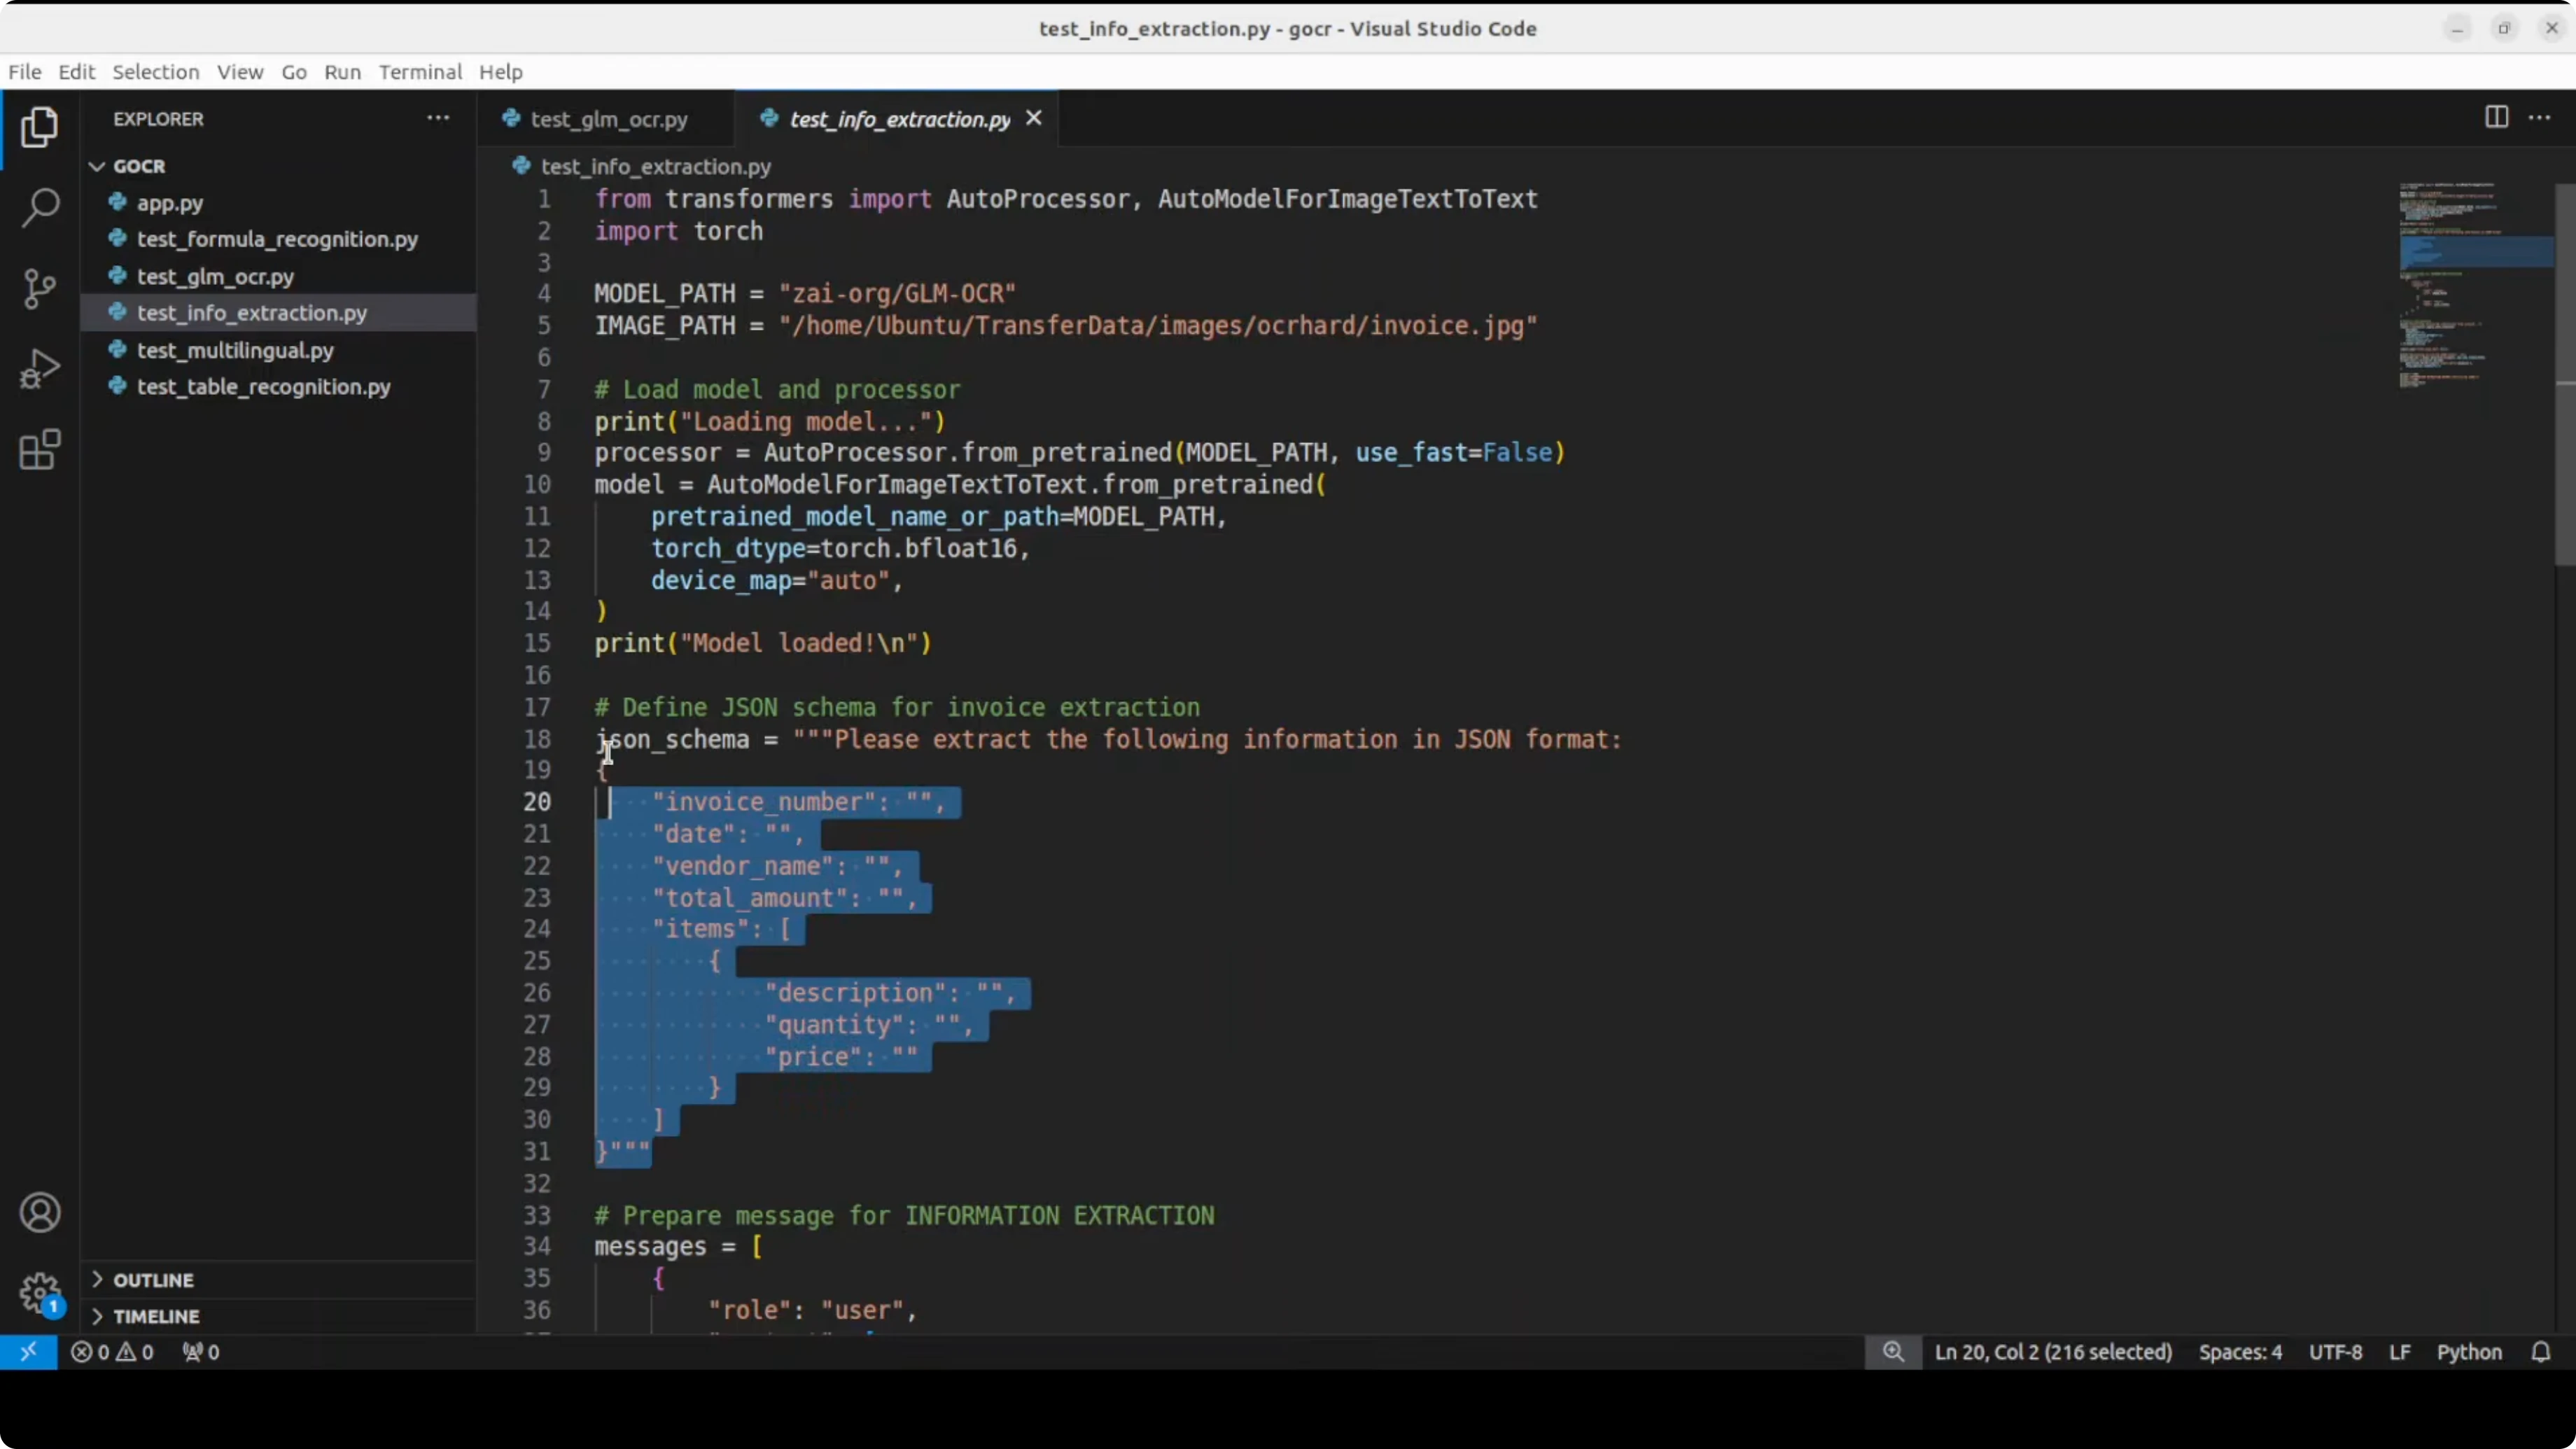The height and width of the screenshot is (1449, 2576).
Task: Click the Split Editor Right icon
Action: (2496, 118)
